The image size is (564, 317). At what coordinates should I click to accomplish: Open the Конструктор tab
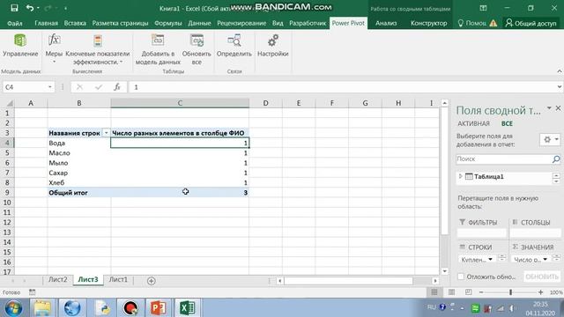coord(429,23)
